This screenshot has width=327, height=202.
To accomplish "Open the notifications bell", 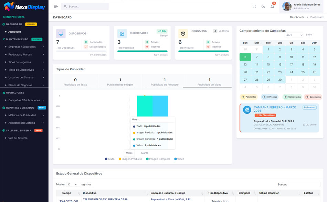I will click(x=272, y=7).
